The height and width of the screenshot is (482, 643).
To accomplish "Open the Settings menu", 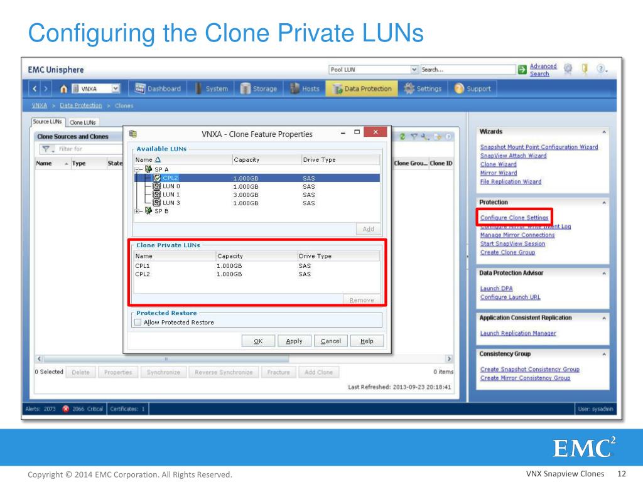I will pos(423,88).
